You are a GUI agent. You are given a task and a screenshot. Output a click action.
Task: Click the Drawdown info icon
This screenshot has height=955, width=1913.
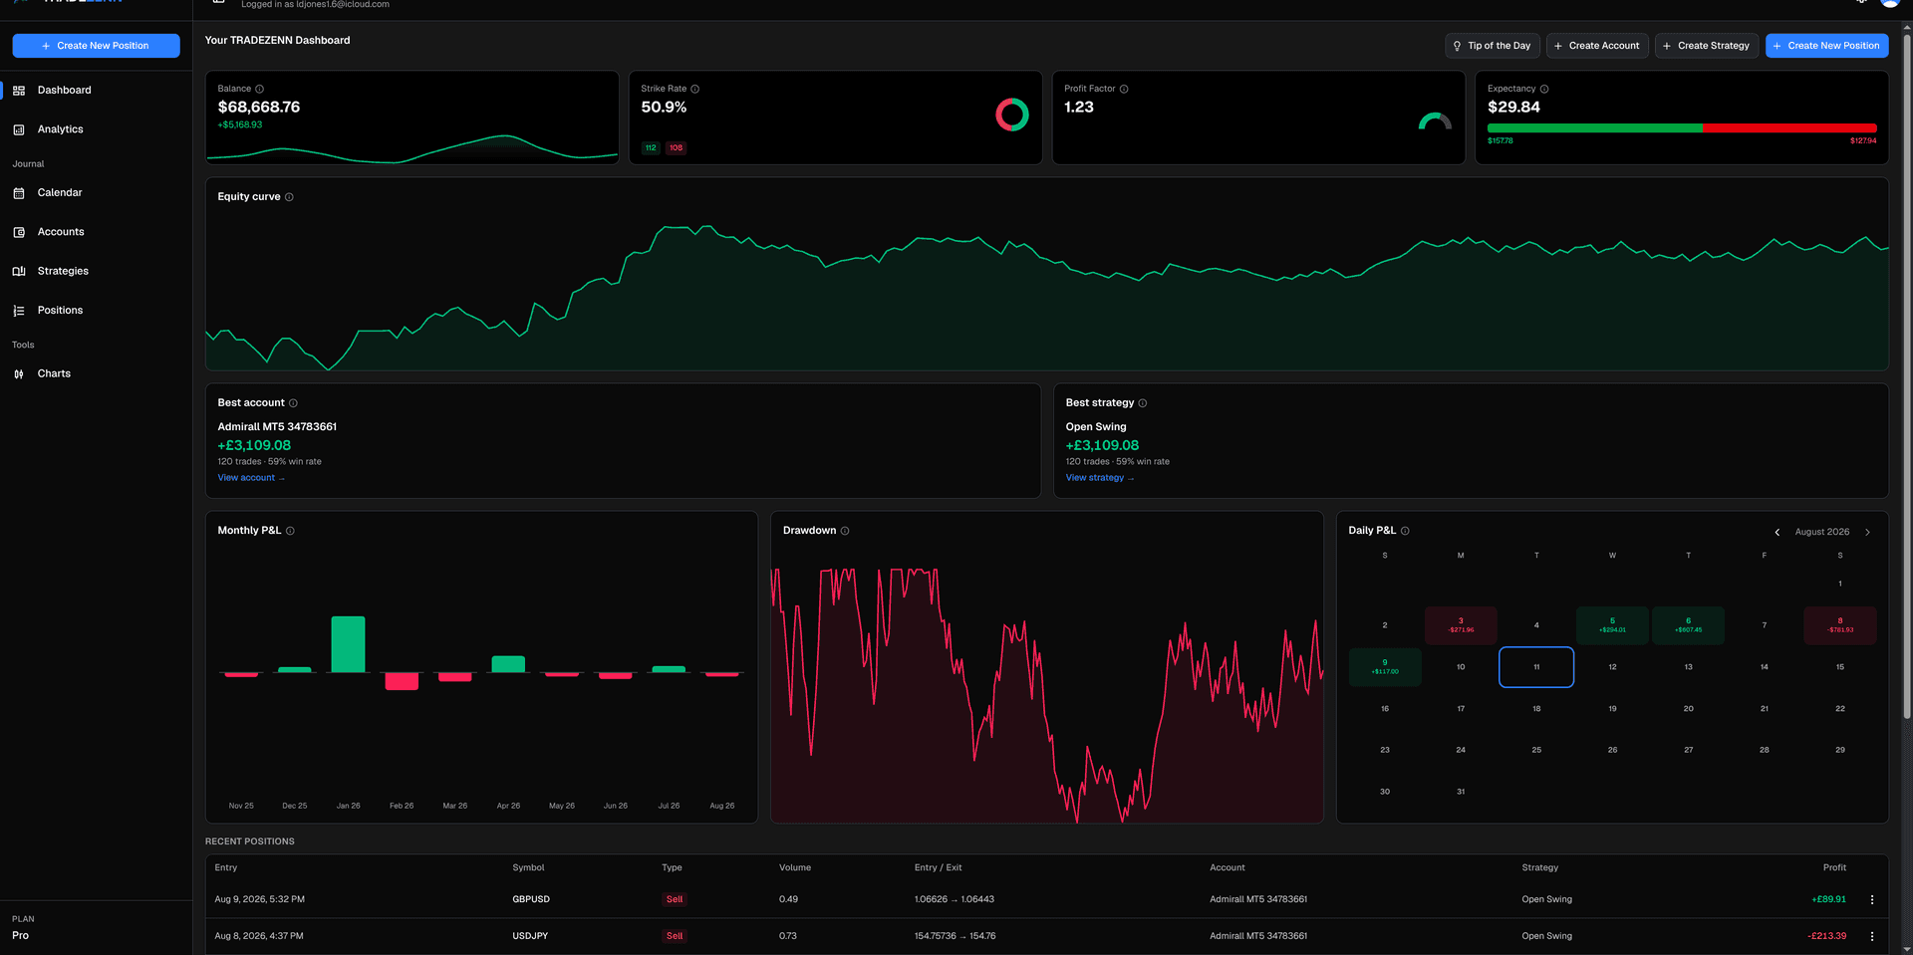point(845,531)
